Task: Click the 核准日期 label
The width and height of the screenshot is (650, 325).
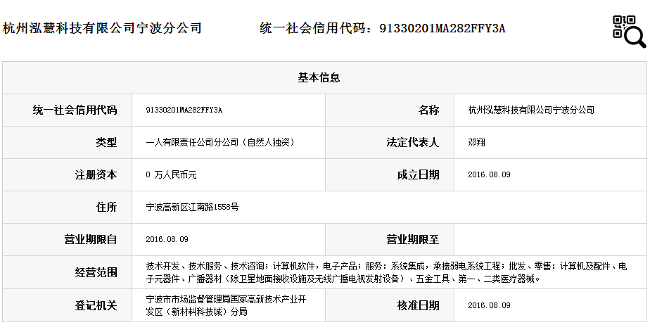Action: (x=418, y=306)
